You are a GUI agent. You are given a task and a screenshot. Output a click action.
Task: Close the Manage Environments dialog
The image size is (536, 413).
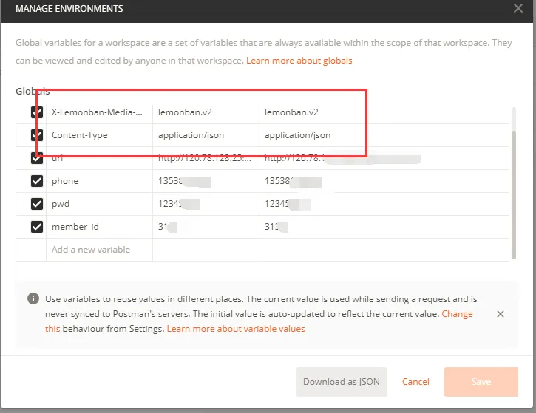click(x=518, y=8)
